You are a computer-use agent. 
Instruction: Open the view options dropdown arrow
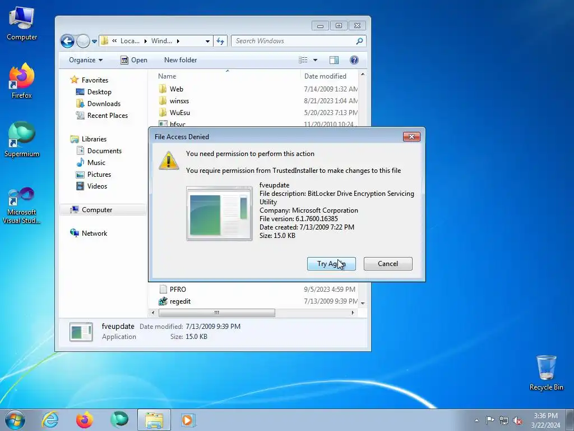point(315,60)
